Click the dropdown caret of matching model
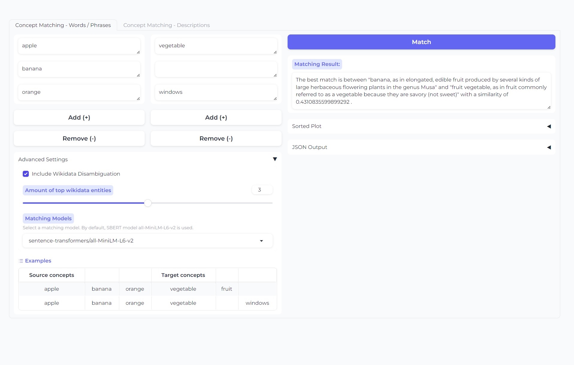 (x=261, y=241)
